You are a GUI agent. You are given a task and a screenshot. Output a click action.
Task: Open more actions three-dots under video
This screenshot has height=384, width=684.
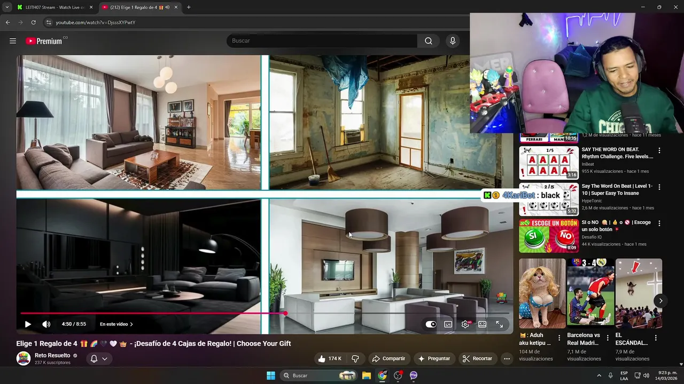pyautogui.click(x=507, y=358)
